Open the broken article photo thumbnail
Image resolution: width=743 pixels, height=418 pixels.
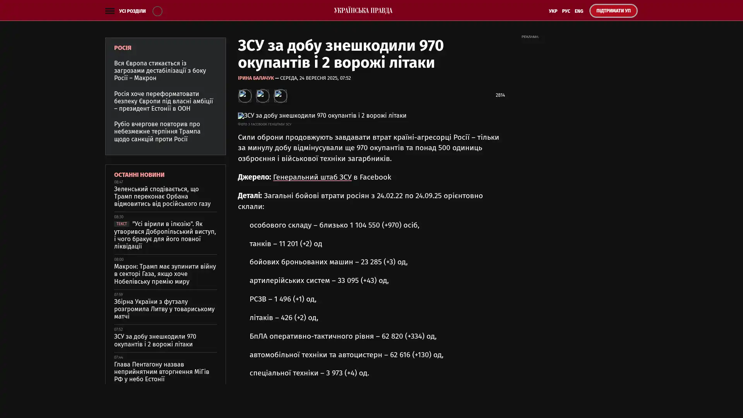tap(322, 116)
